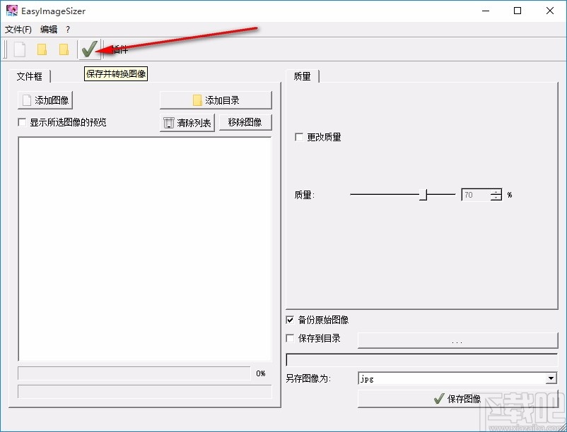This screenshot has height=432, width=567.
Task: Click the 移除图像 button
Action: click(x=245, y=121)
